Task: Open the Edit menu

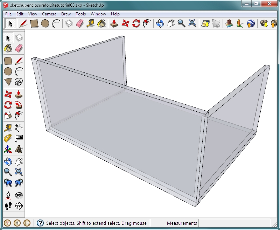Action: [x=20, y=14]
